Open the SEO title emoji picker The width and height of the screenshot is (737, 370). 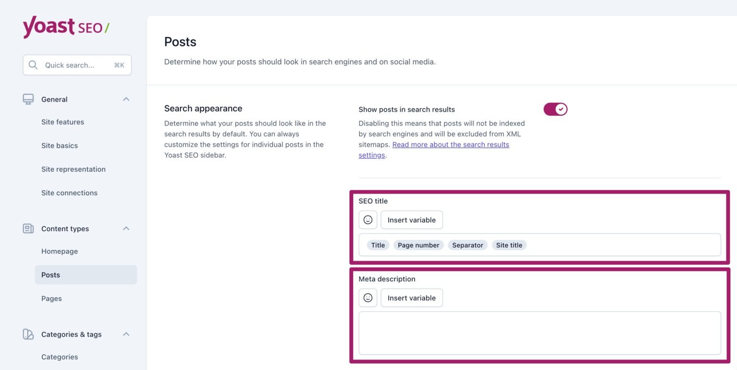[x=368, y=220]
